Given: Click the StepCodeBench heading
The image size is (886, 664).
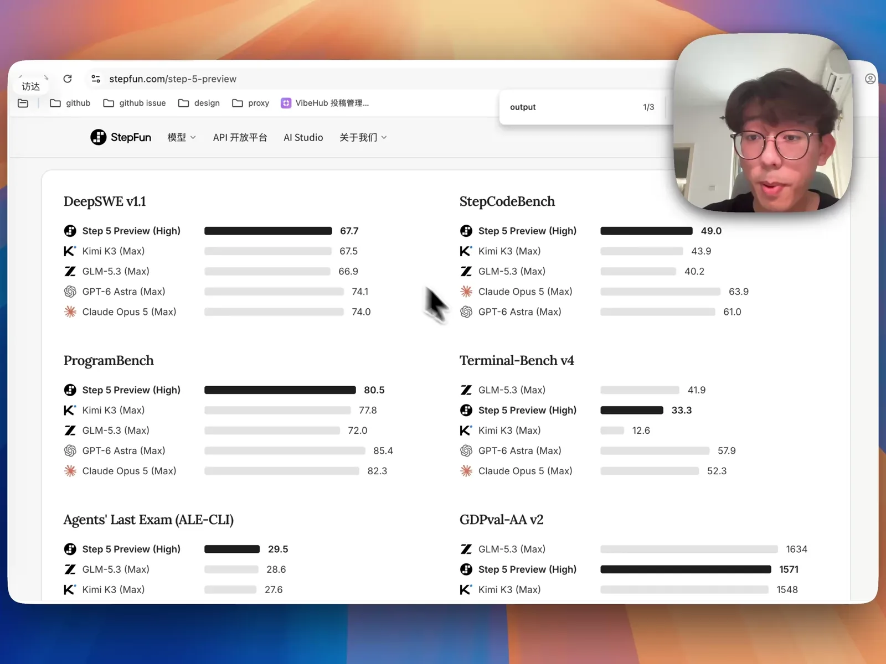Looking at the screenshot, I should pos(507,201).
